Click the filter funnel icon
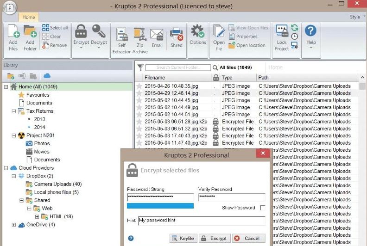367x246 pixels. (140, 68)
